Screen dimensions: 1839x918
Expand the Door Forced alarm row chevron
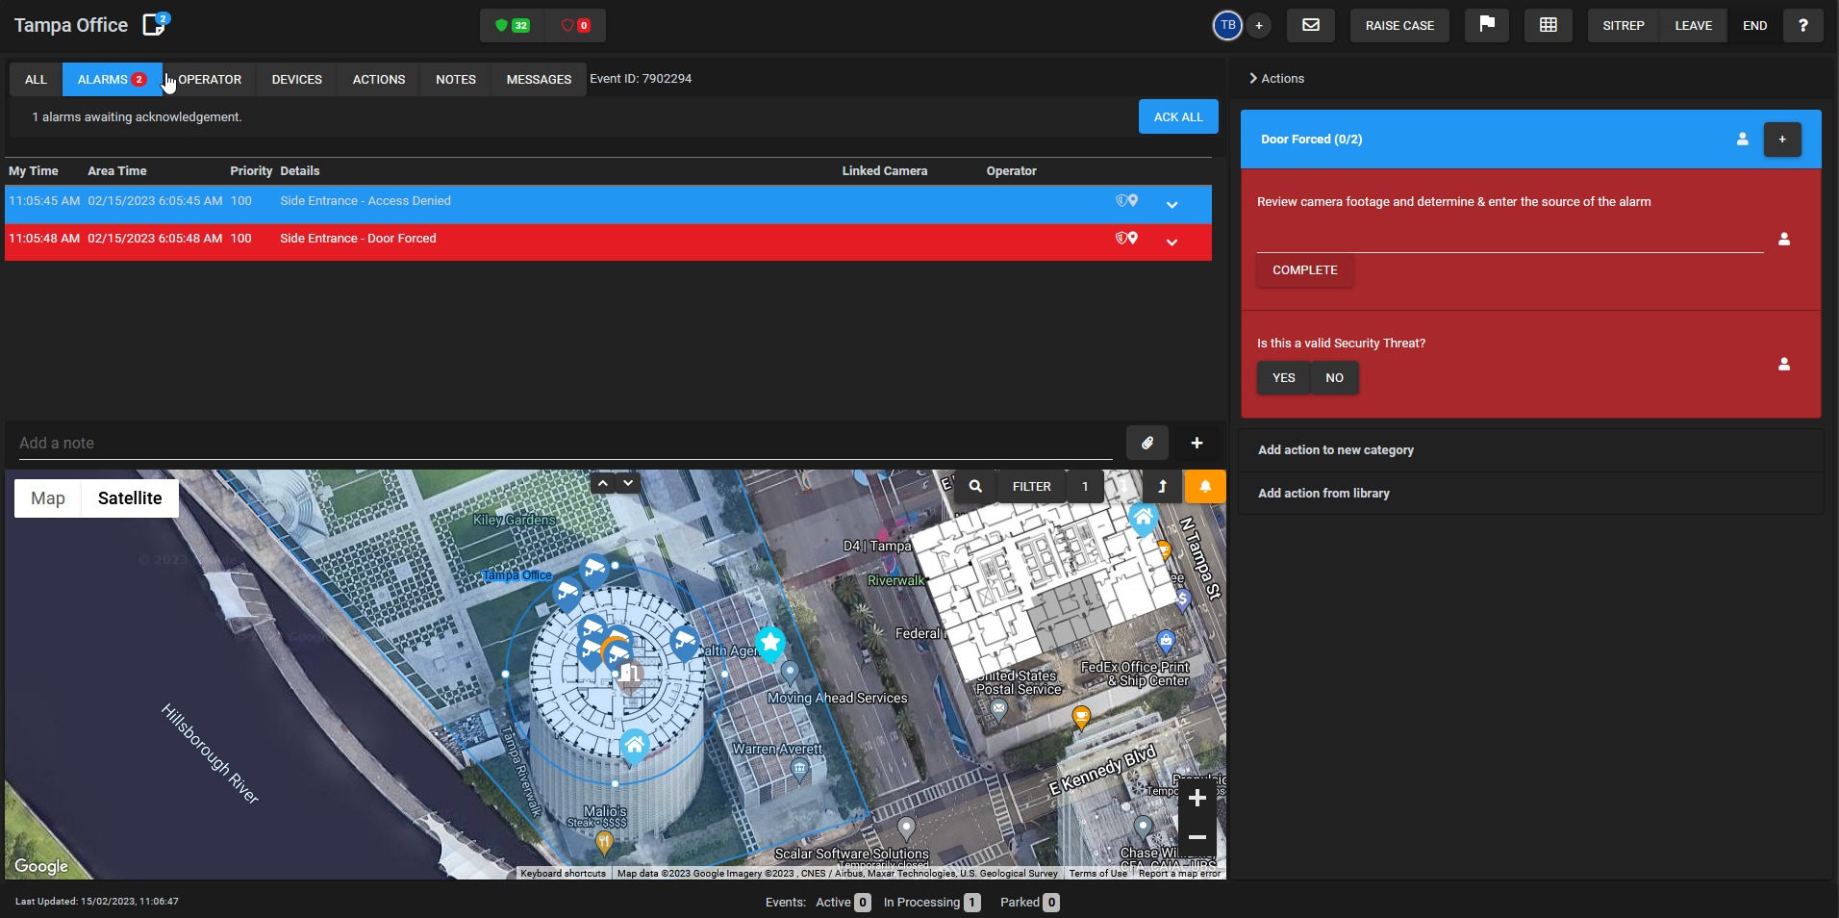[x=1171, y=242]
